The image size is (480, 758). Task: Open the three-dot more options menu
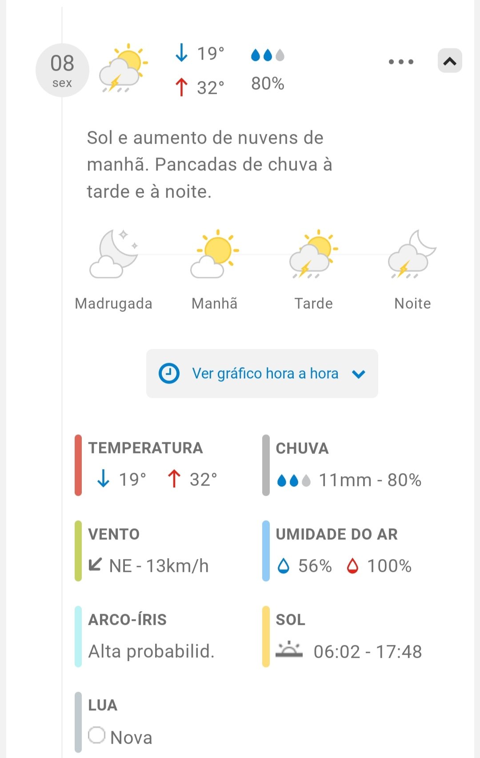pyautogui.click(x=401, y=62)
